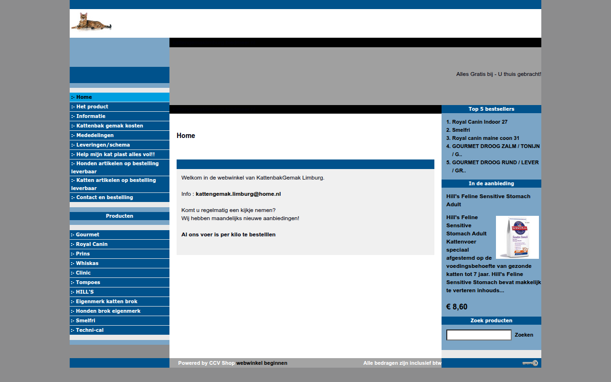
Task: Click 'Alles Gratis bij - U thuis gebracht!' text
Action: point(499,74)
